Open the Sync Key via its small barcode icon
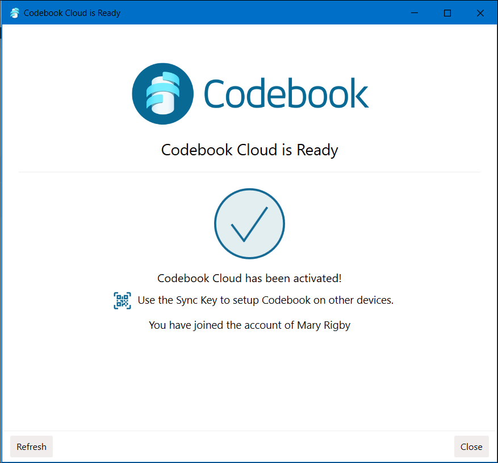Image resolution: width=498 pixels, height=463 pixels. click(x=122, y=300)
